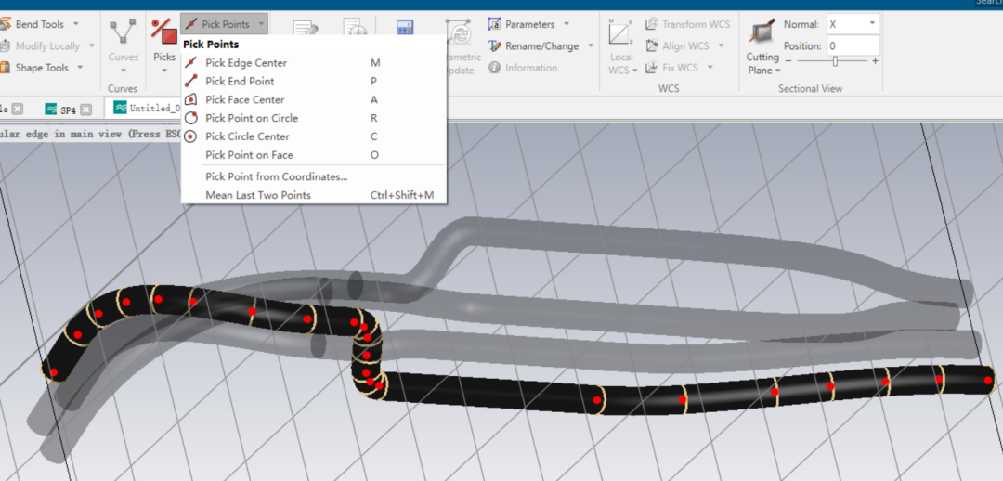Choose Pick Point on Circle entry
The width and height of the screenshot is (1003, 481).
point(314,118)
